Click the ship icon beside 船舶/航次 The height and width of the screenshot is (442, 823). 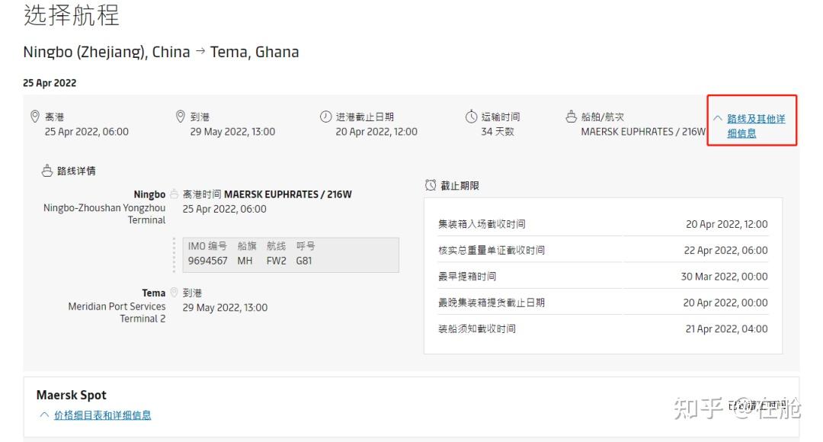pos(572,117)
